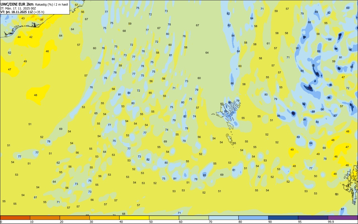Click the '100' humidity value on the map
This screenshot has height=224, width=358.
(310, 88)
